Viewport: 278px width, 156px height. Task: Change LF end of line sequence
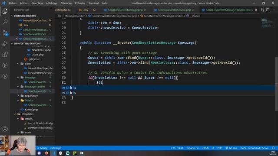click(213, 148)
